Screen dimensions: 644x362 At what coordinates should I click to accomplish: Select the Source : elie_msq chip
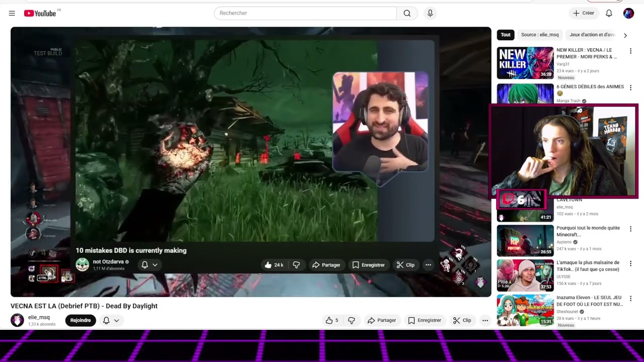pos(540,35)
